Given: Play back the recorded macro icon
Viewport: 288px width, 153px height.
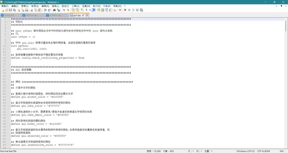Looking at the screenshot, I should (133, 10).
